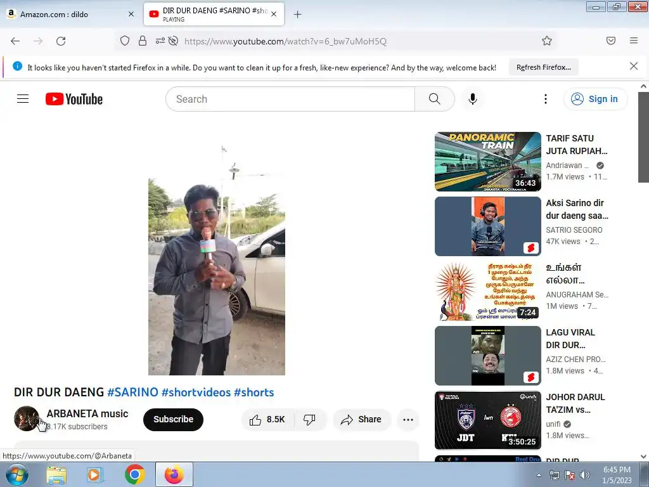Open the Action Center flag tray icon
Image resolution: width=649 pixels, height=487 pixels.
[570, 475]
